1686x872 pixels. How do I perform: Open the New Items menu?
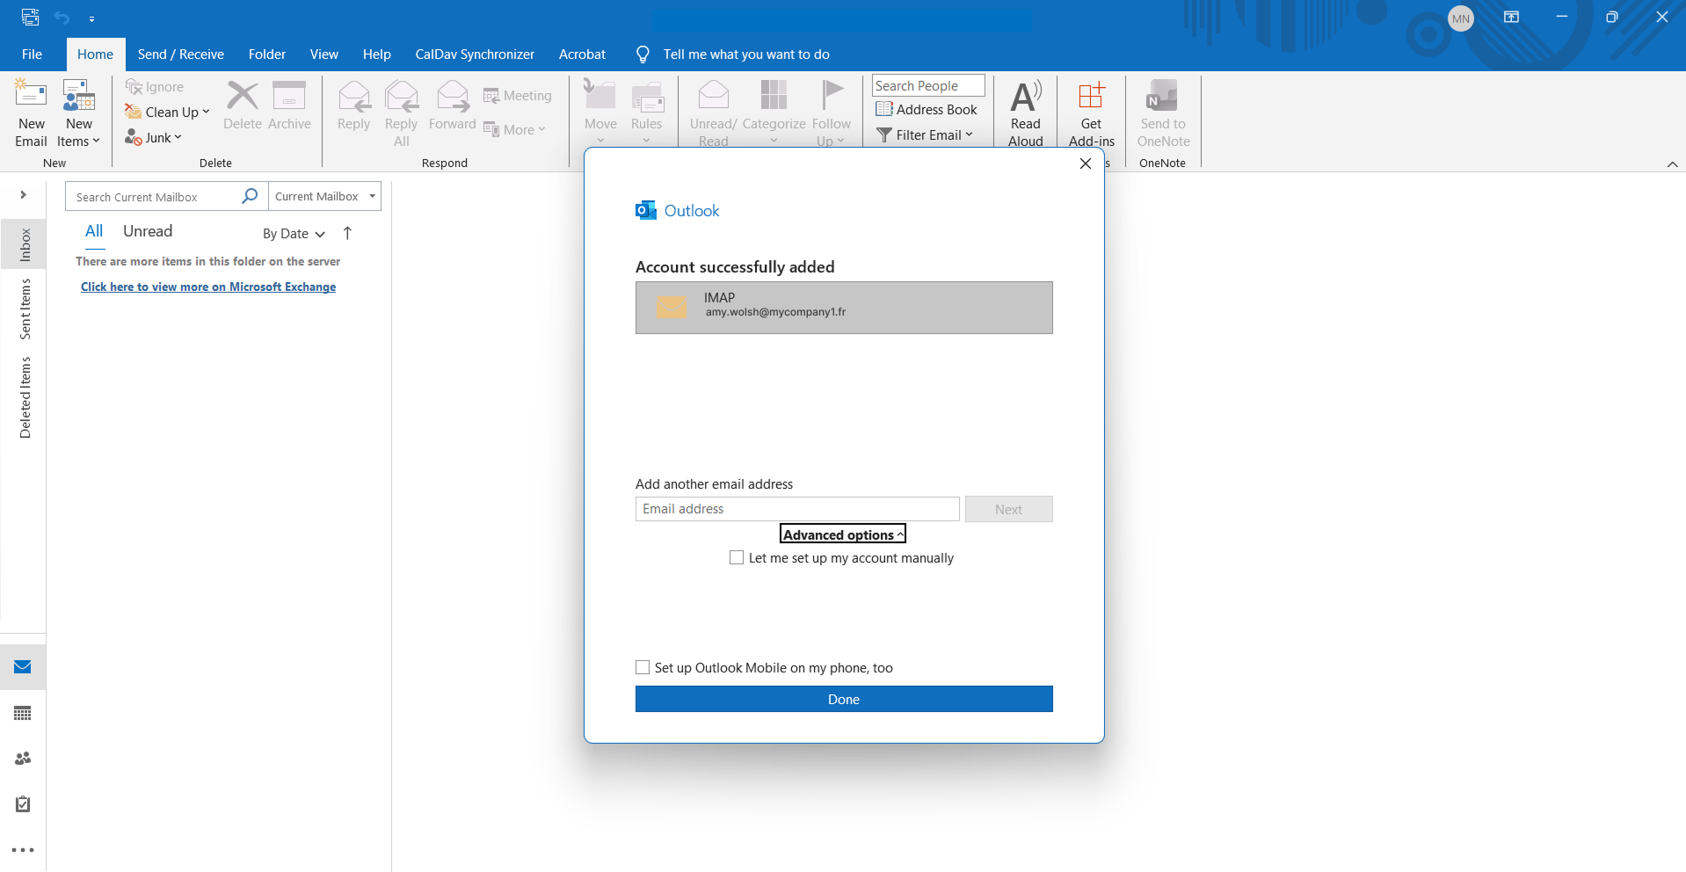[78, 113]
